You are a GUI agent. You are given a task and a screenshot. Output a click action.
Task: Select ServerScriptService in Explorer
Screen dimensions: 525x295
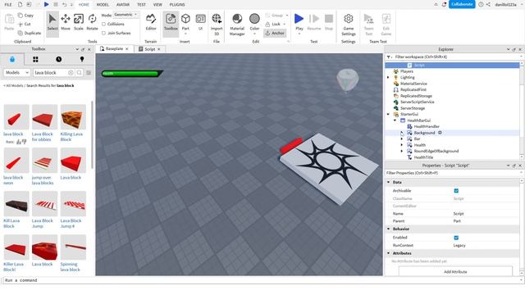(x=417, y=102)
